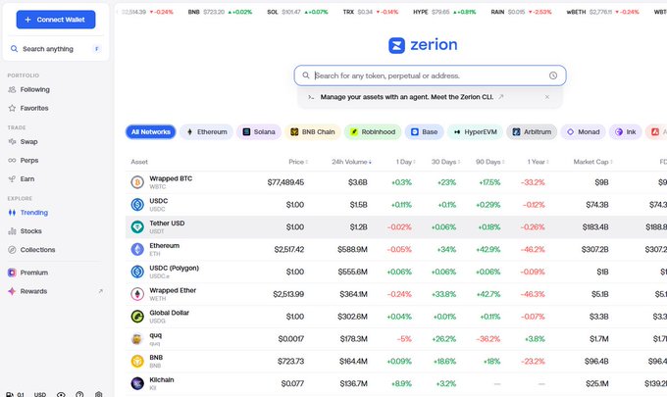Click the Ethereum token icon

click(x=137, y=250)
